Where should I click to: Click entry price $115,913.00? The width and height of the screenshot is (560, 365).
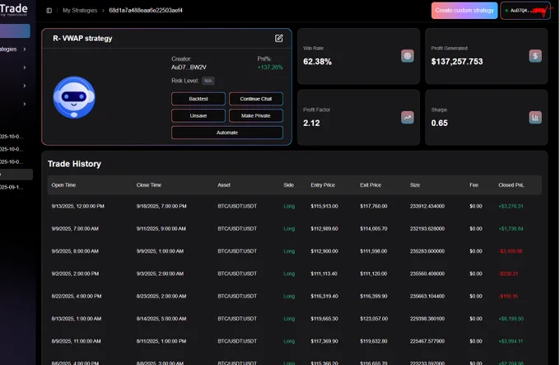coord(324,206)
